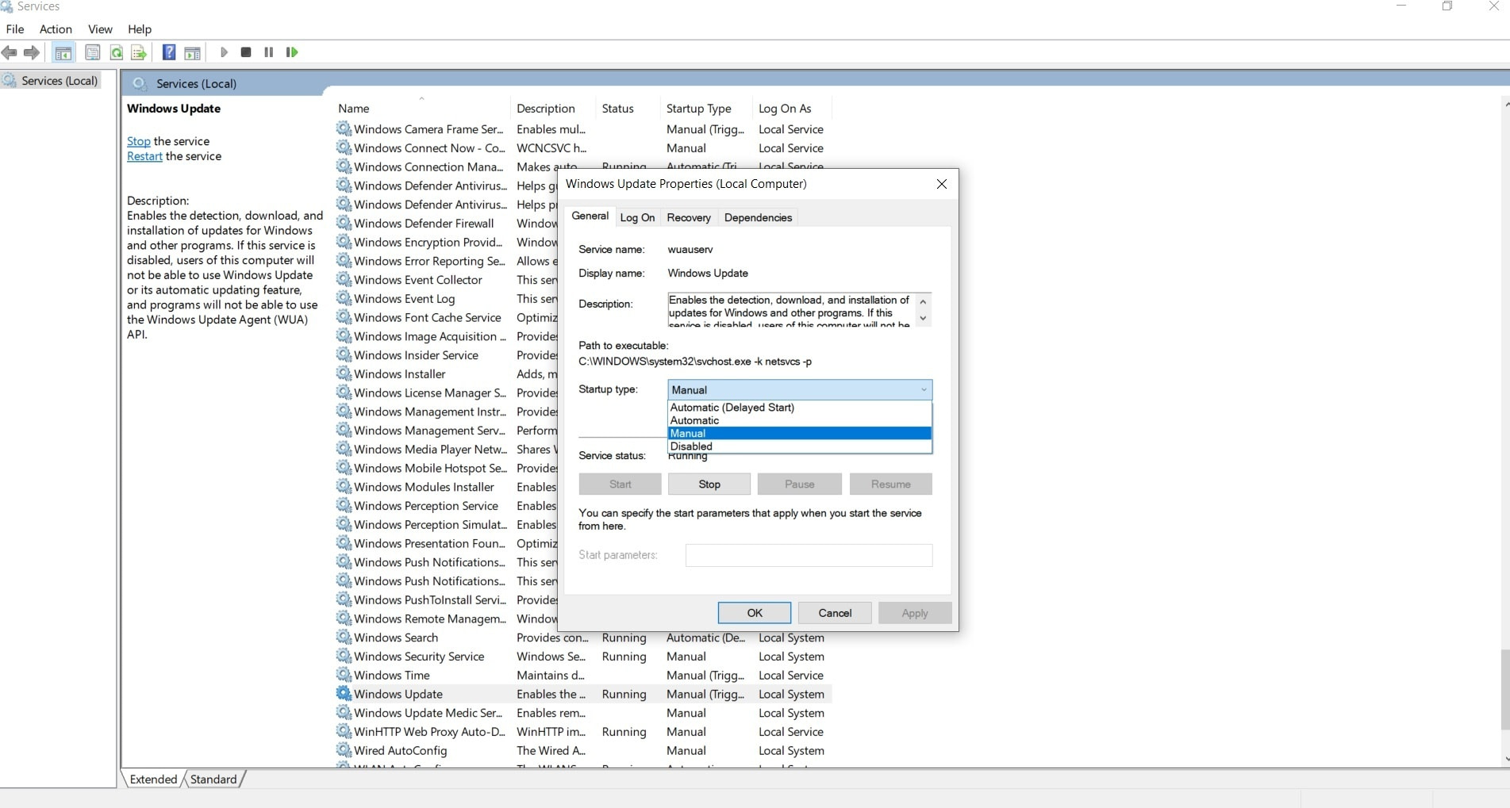This screenshot has height=808, width=1510.
Task: Select WinHTTP Web Proxy Auto-Discovery row
Action: (x=583, y=732)
